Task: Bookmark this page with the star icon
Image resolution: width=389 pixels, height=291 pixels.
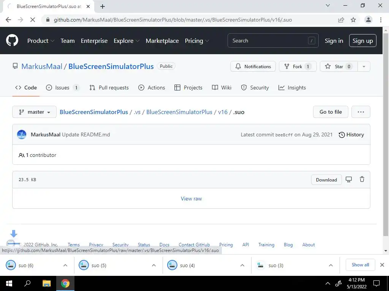Action: (x=353, y=20)
